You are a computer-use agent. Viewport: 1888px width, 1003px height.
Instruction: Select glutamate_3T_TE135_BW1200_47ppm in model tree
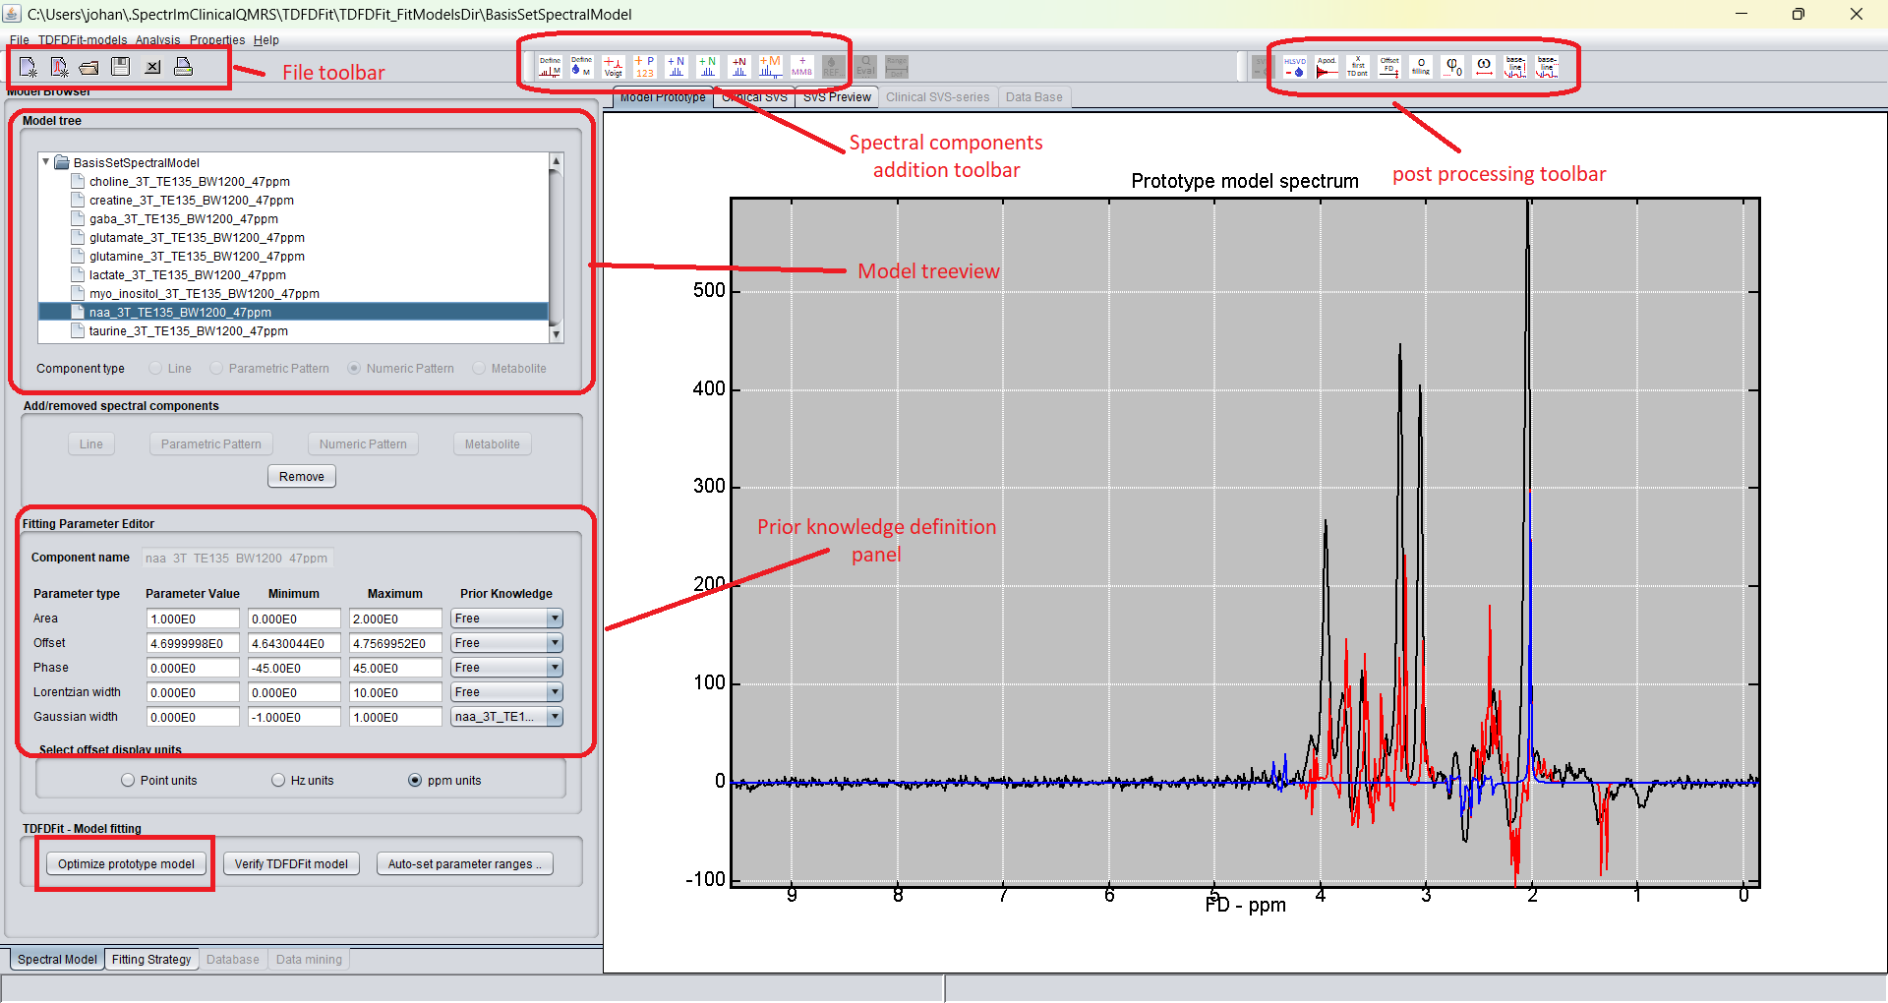click(x=197, y=238)
